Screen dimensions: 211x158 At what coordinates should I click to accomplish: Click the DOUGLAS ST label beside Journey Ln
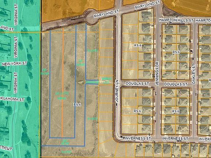pos(137,83)
